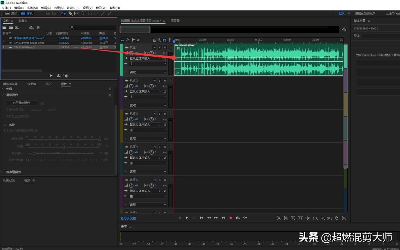Click the red Record button
400x250 pixels.
coord(231,218)
